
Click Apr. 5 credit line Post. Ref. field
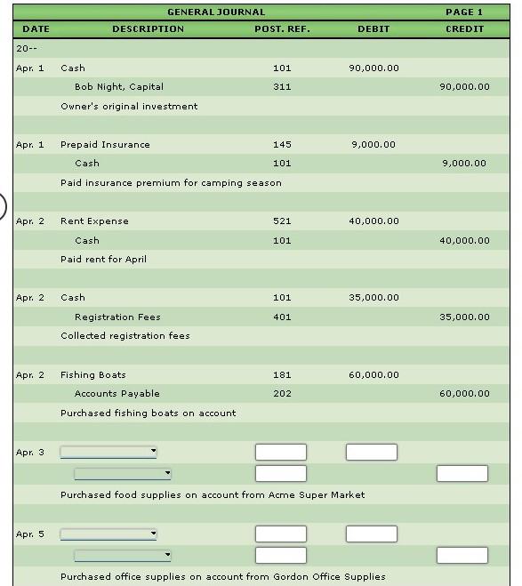point(281,556)
